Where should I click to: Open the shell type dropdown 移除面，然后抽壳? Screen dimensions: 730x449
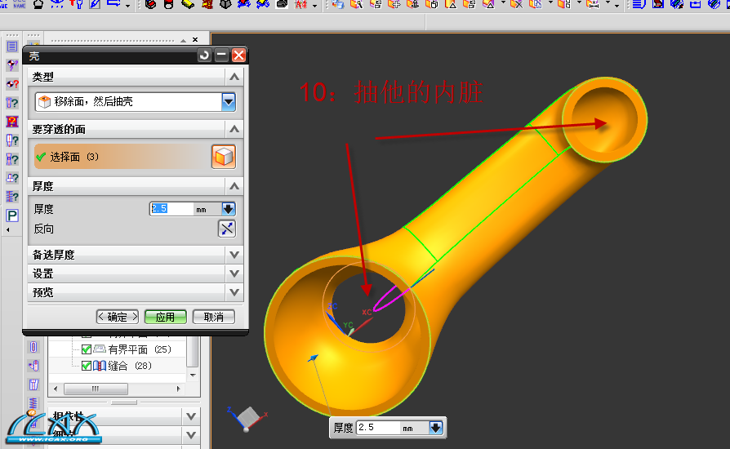point(229,101)
